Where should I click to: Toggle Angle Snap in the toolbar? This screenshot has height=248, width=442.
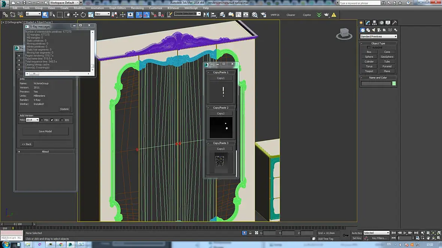pyautogui.click(x=146, y=15)
